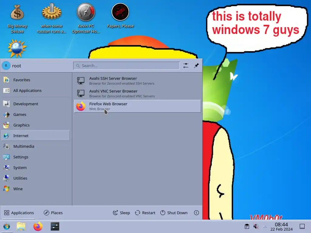The image size is (311, 233).
Task: Click the Sleep button
Action: click(121, 213)
